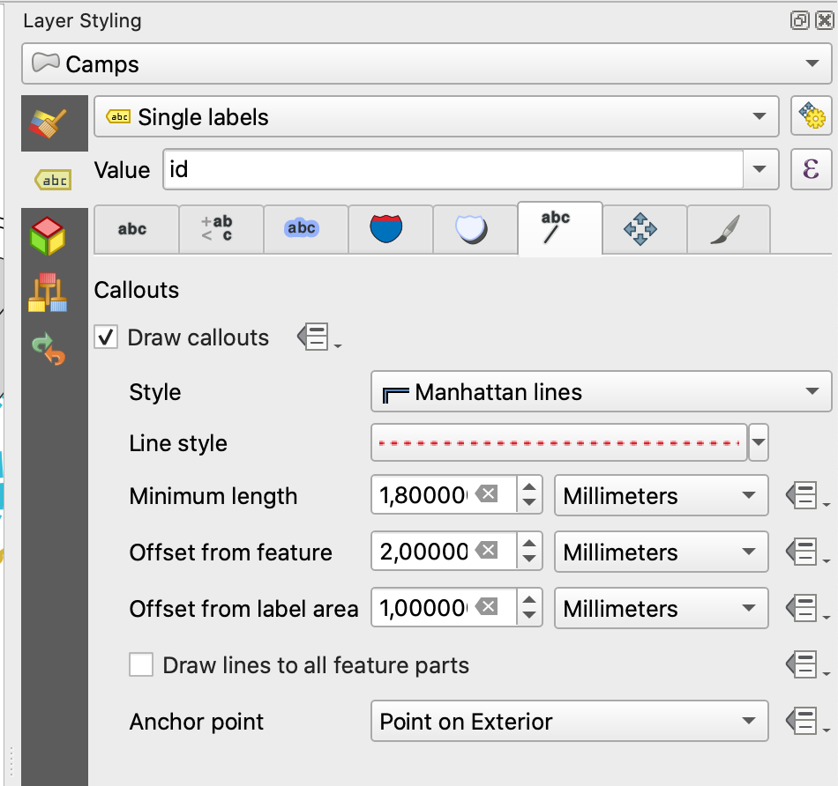The image size is (838, 786).
Task: Open the Single labels mode selector
Action: [x=436, y=117]
